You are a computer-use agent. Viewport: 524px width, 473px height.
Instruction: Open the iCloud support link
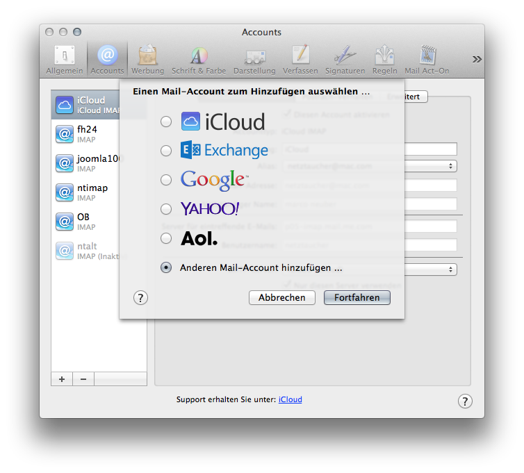290,399
